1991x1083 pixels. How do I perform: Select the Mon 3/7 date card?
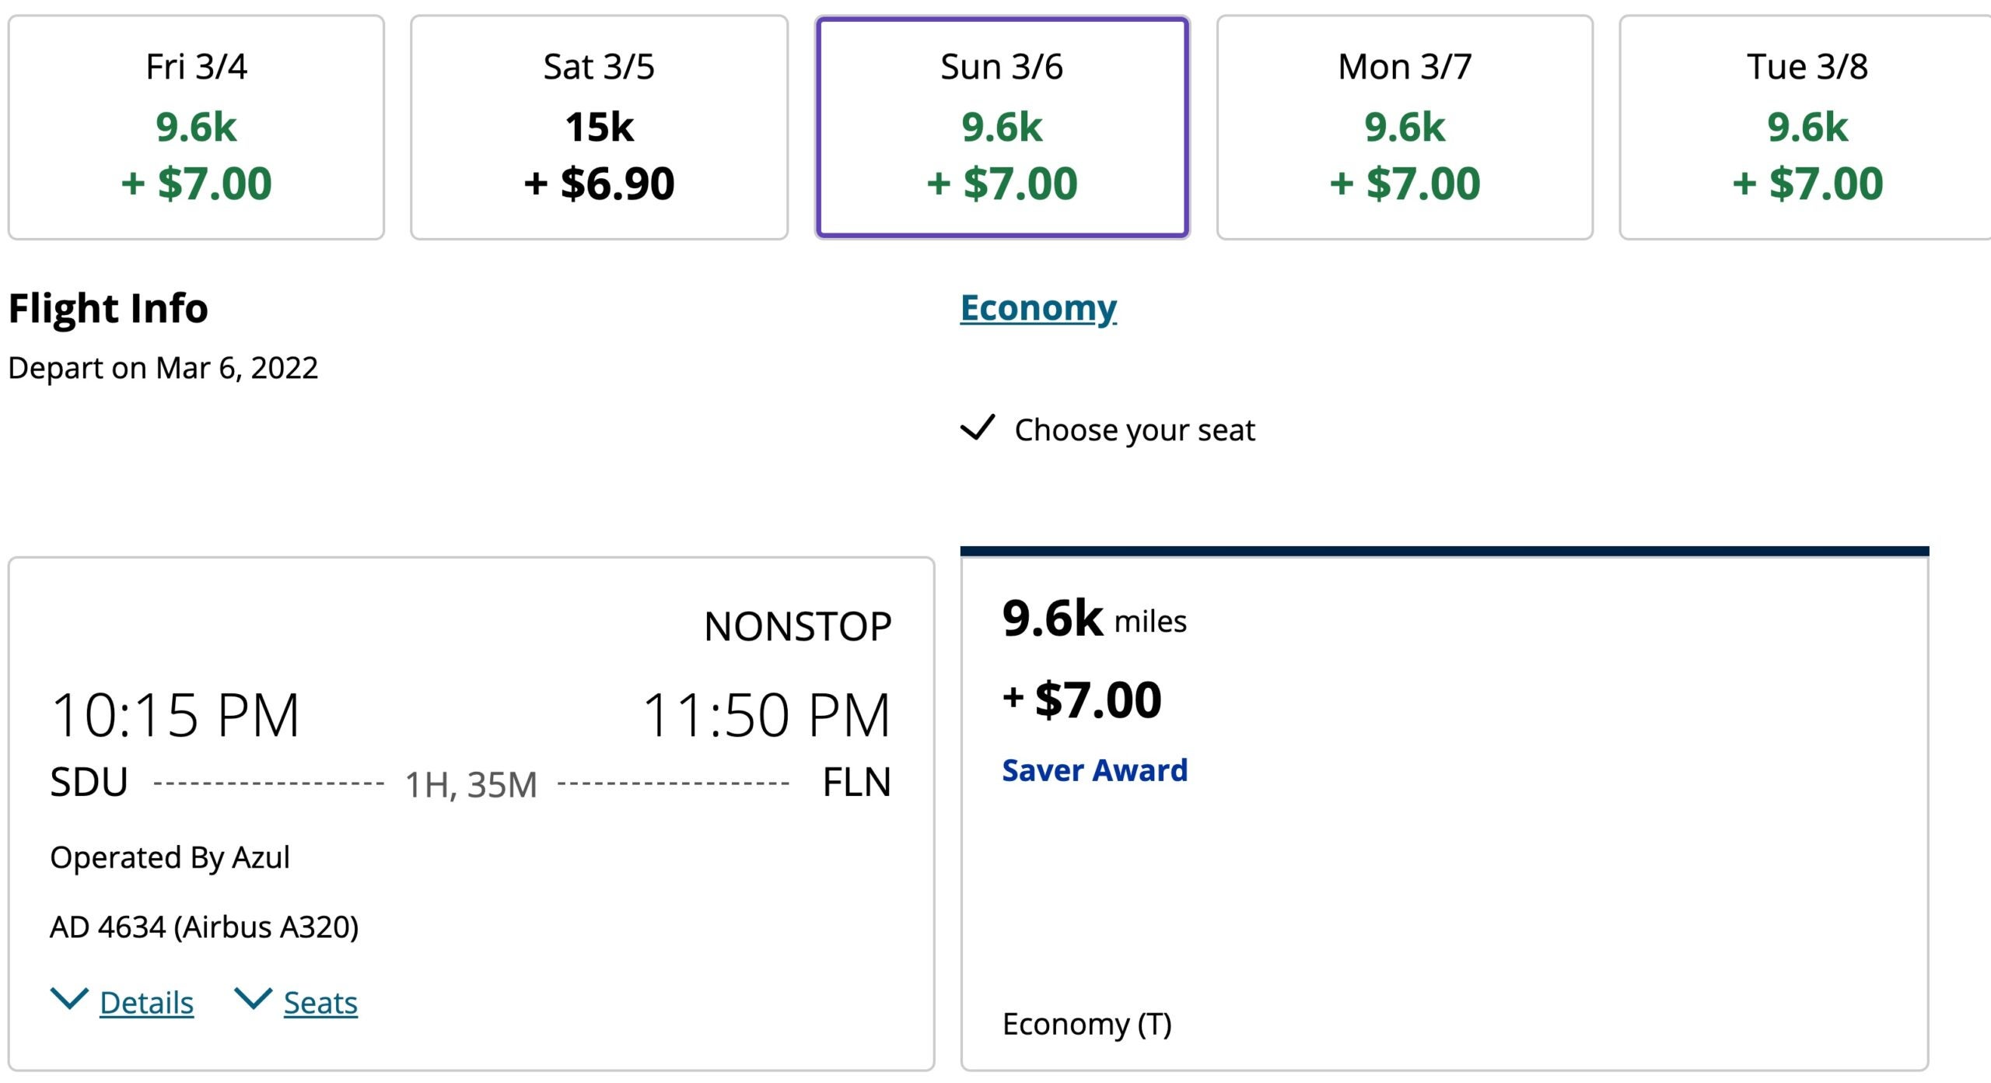(x=1405, y=128)
